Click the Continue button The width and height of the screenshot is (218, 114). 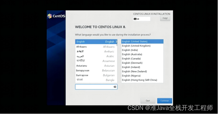[165, 101]
